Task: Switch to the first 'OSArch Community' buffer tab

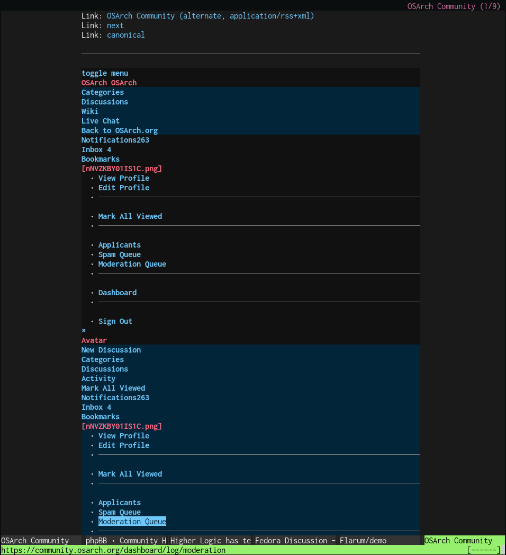Action: tap(35, 541)
